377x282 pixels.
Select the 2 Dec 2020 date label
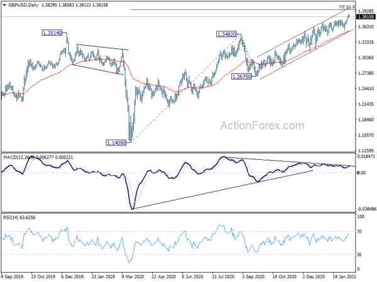[314, 277]
